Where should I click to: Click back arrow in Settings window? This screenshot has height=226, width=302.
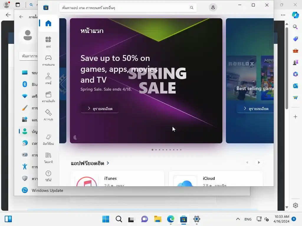[21, 17]
